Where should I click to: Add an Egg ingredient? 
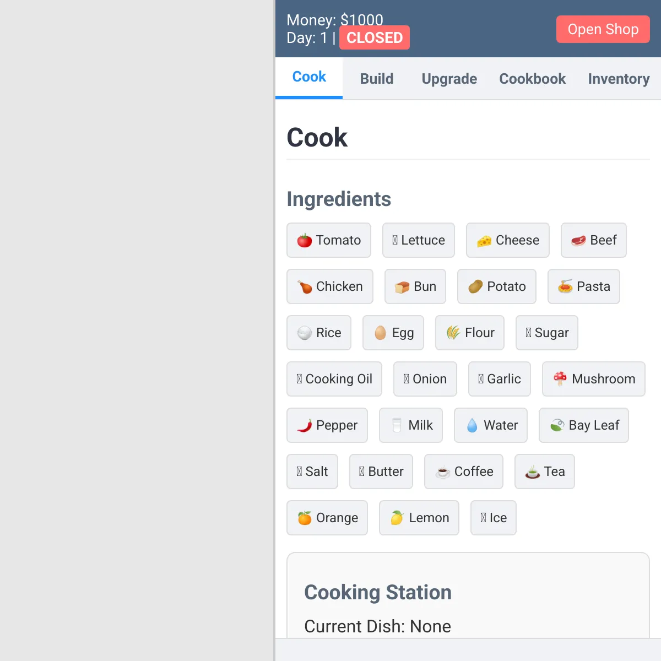(393, 333)
